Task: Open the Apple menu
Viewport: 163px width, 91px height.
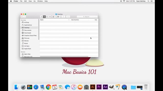Action: pos(11,1)
